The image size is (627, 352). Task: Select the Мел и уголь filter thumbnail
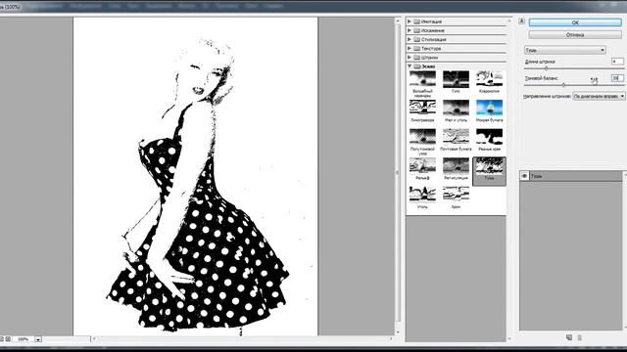coord(456,108)
